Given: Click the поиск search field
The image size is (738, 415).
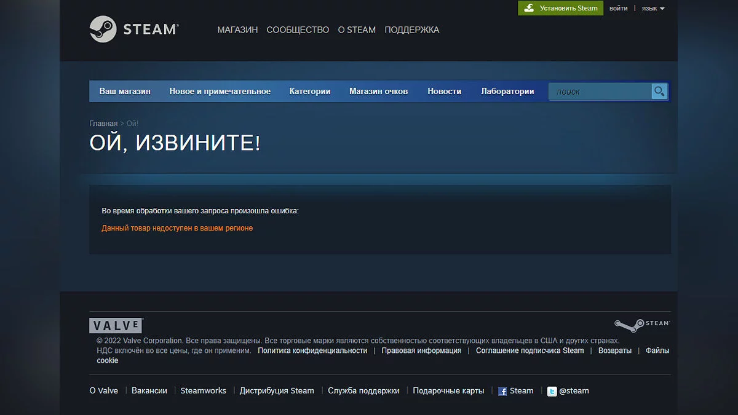Looking at the screenshot, I should coord(600,92).
